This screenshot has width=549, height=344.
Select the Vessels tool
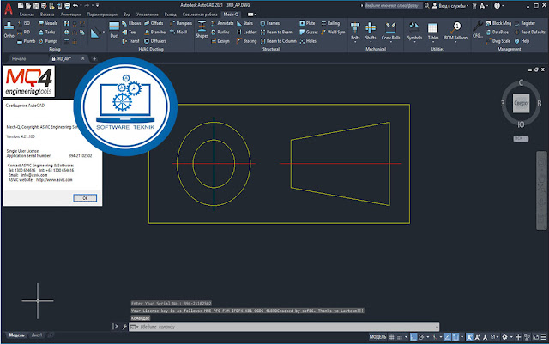point(48,23)
